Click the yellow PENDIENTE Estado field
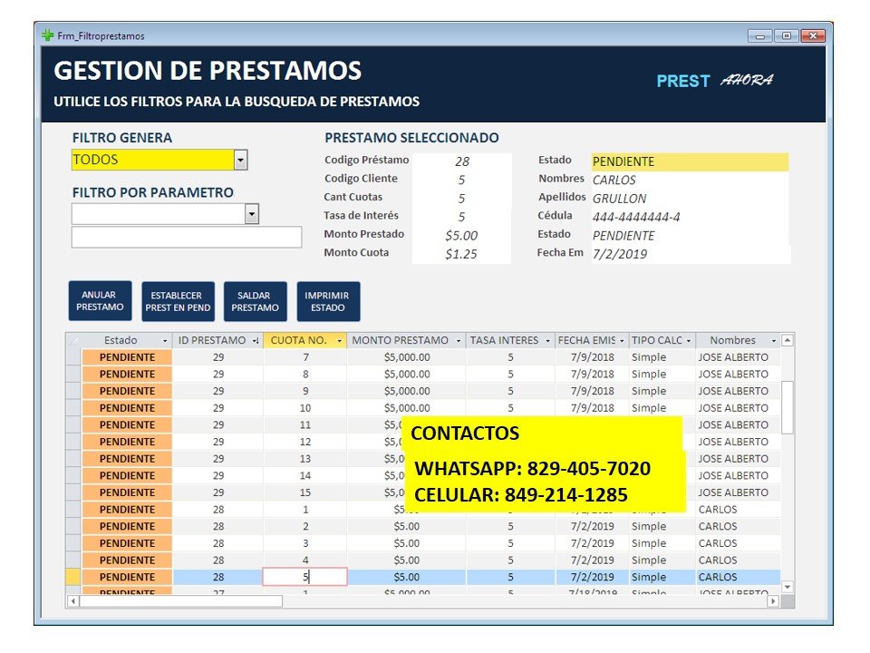 tap(689, 161)
